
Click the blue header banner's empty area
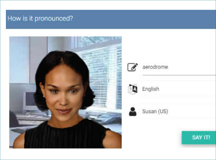tap(145, 19)
